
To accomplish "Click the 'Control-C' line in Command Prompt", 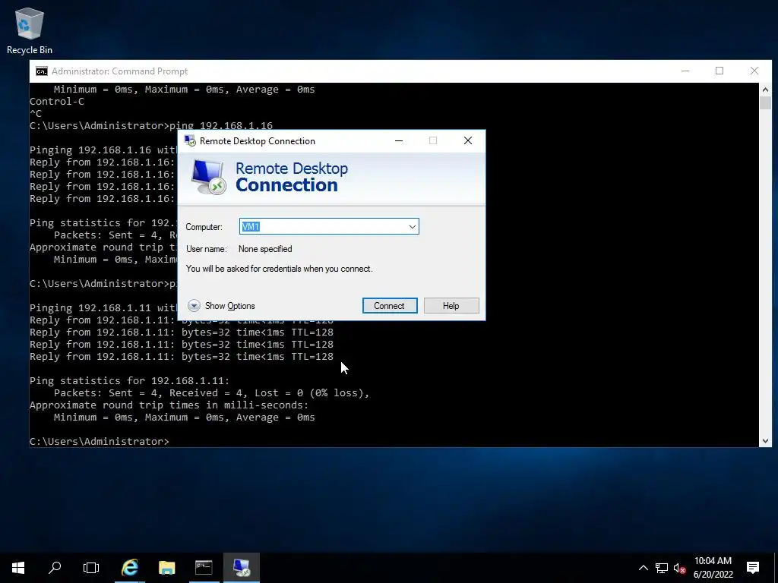I will click(x=57, y=102).
